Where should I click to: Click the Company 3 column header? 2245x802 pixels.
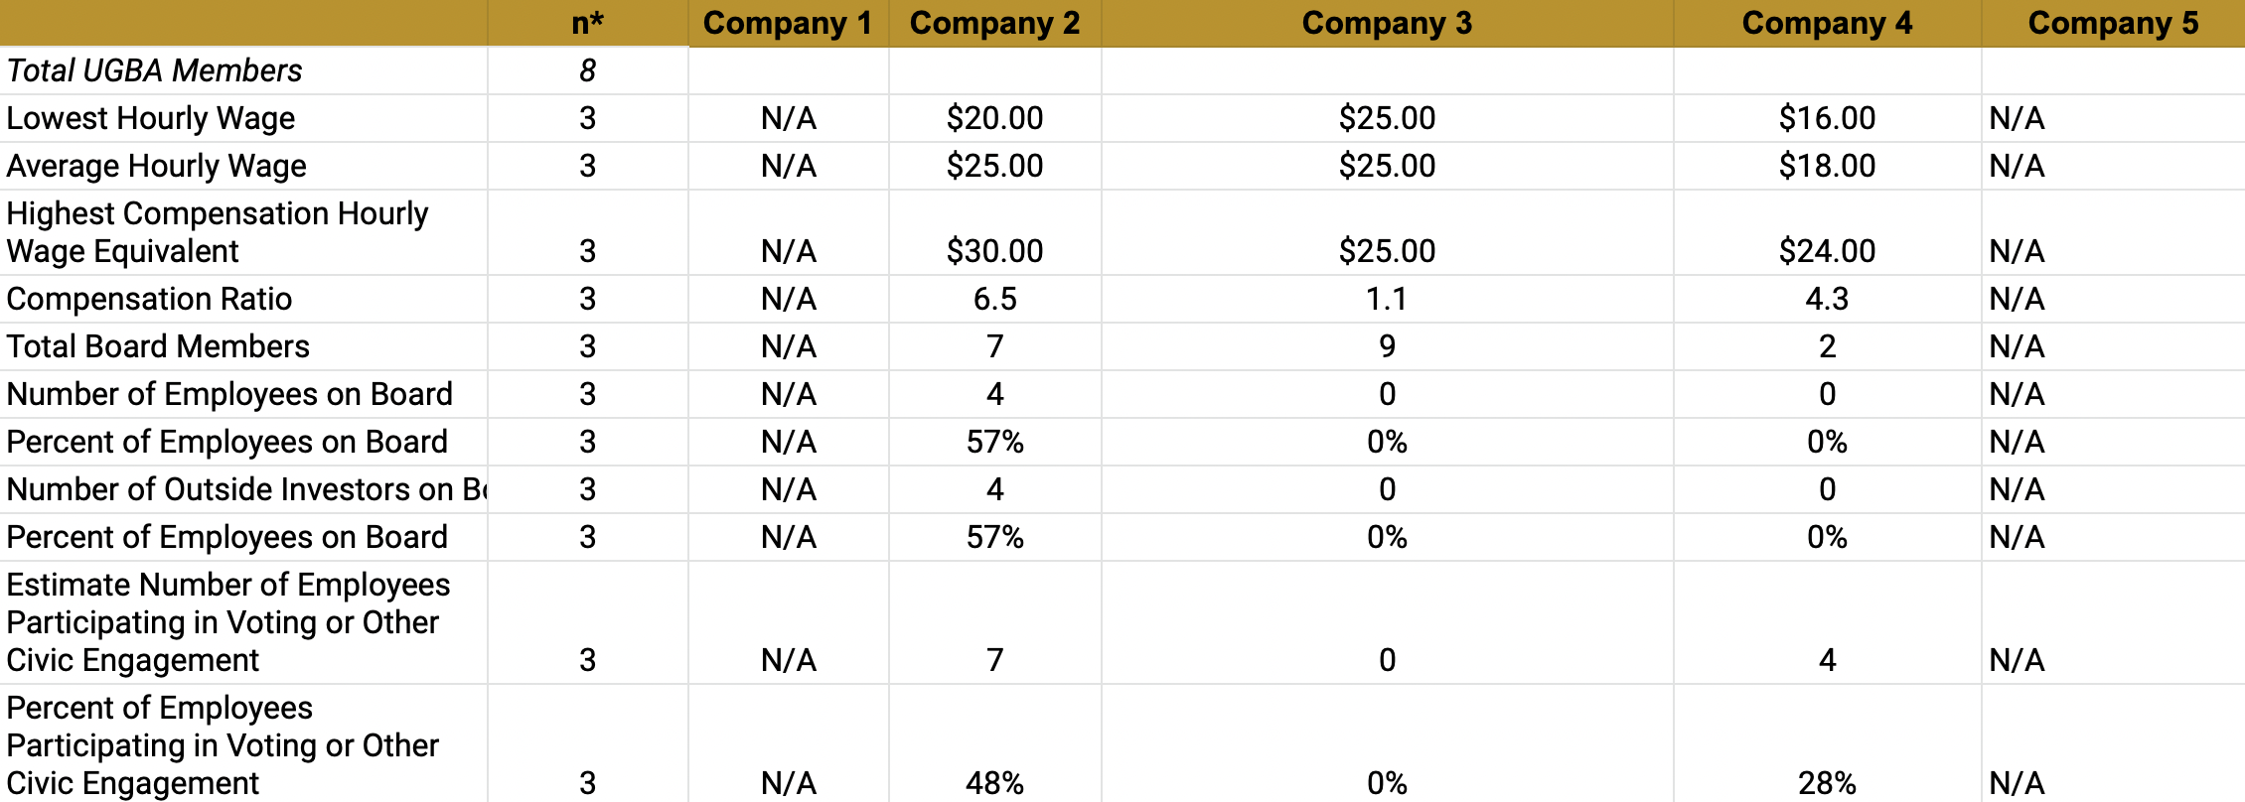pos(1387,23)
